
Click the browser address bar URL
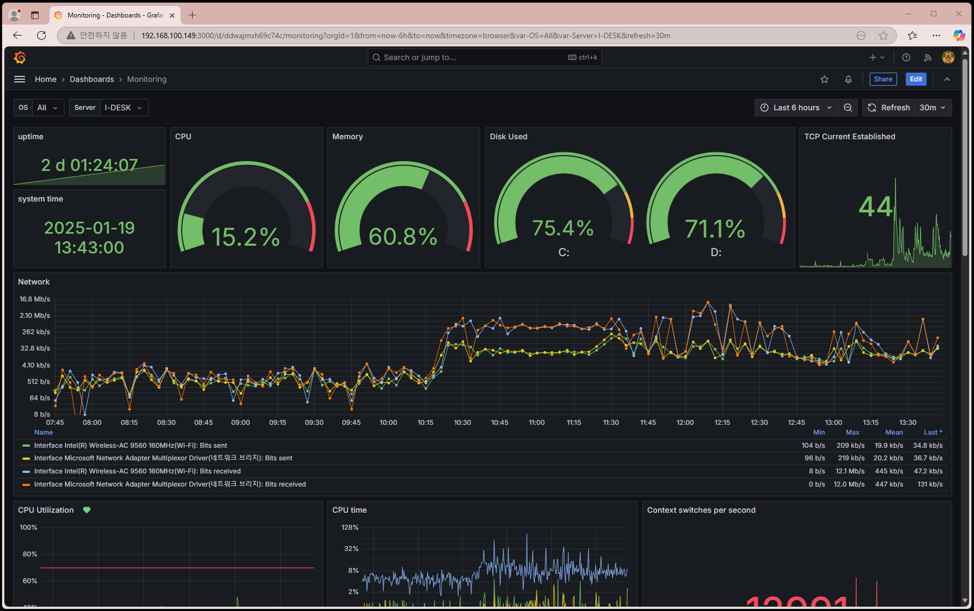coord(406,35)
